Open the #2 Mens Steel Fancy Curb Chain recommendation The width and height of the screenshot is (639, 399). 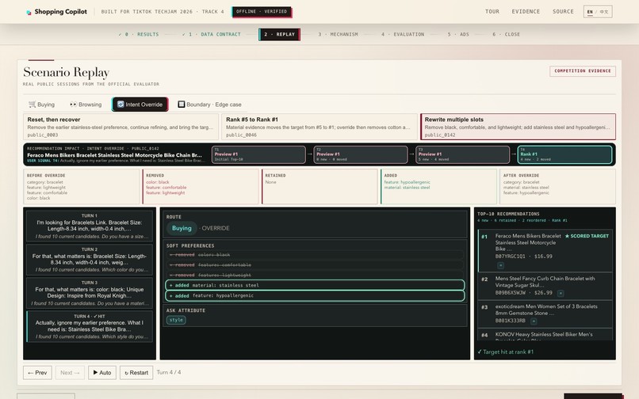coord(545,286)
